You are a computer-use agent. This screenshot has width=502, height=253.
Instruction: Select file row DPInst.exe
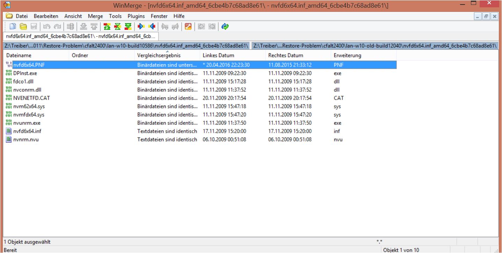pos(200,73)
